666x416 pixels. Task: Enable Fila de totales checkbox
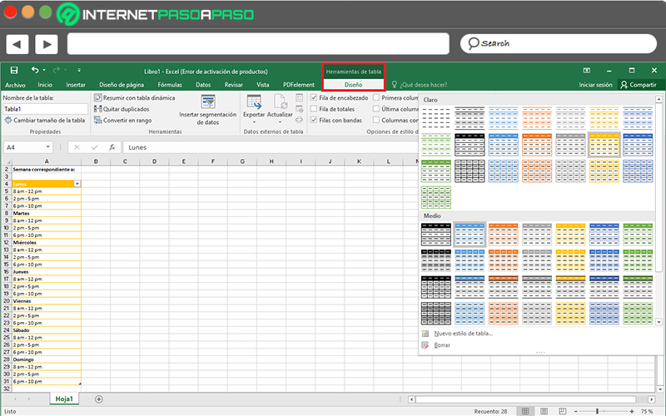click(x=314, y=109)
